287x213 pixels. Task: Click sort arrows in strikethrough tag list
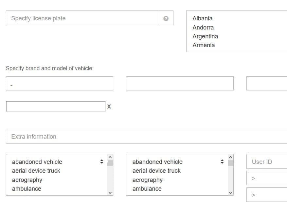pyautogui.click(x=222, y=162)
